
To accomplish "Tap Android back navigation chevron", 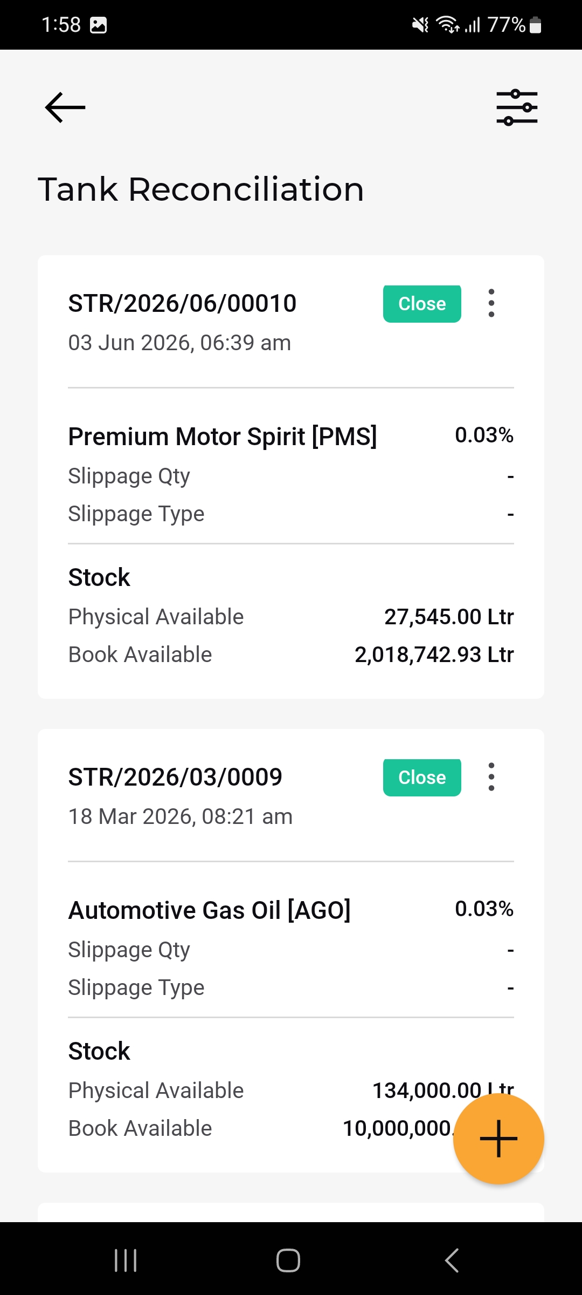I will pos(452,1260).
